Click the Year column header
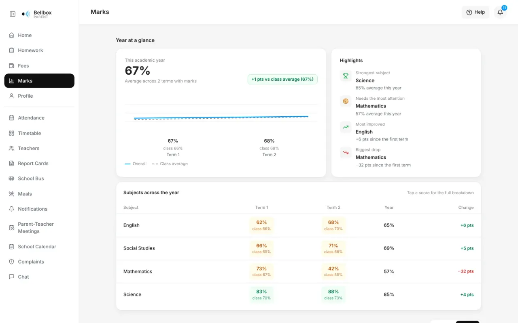The height and width of the screenshot is (323, 518). pyautogui.click(x=389, y=208)
